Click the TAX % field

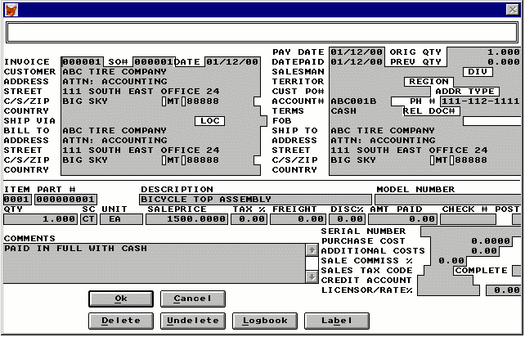(249, 219)
